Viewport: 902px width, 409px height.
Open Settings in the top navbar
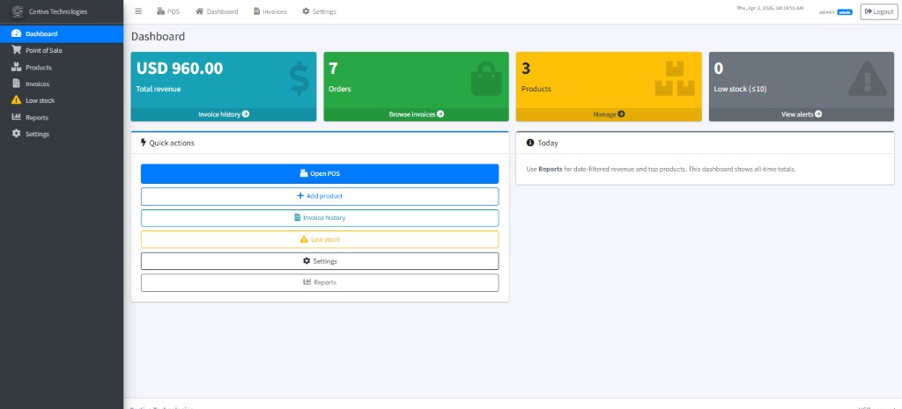[x=319, y=11]
